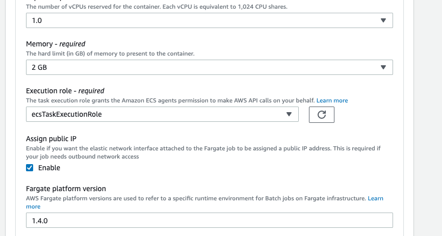Click the refresh execution roles icon button
Viewport: 442px width, 236px height.
pos(321,115)
